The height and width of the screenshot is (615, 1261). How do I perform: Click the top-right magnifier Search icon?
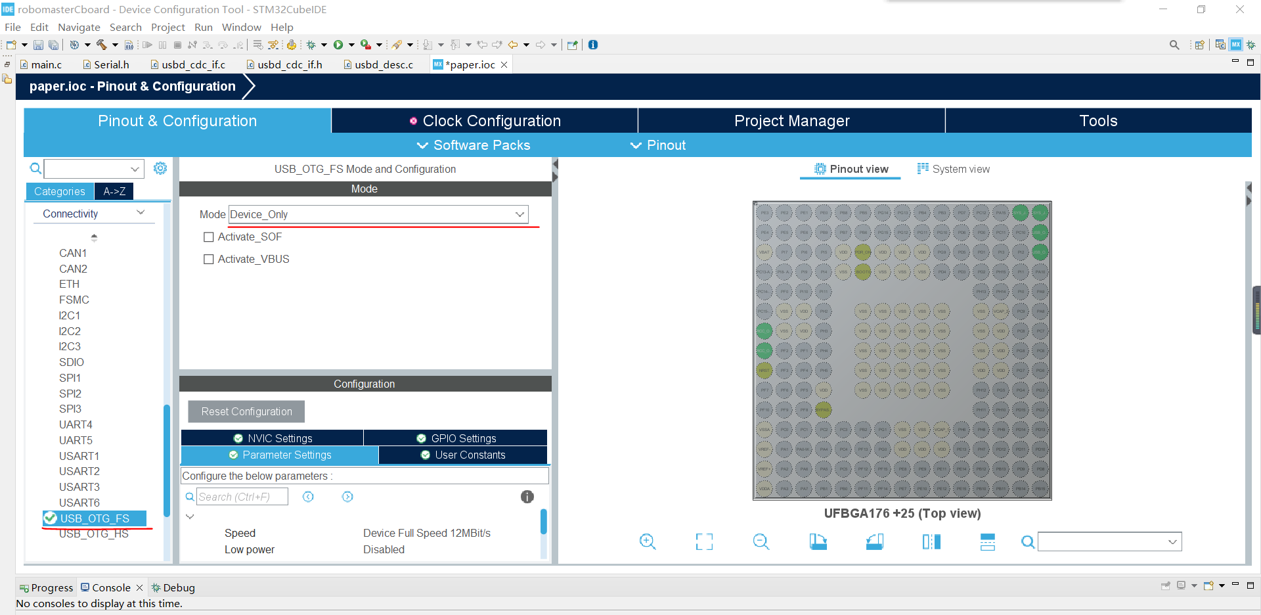1174,45
